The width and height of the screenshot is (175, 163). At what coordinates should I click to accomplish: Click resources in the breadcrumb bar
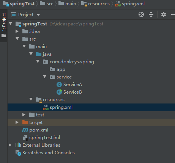(99, 4)
